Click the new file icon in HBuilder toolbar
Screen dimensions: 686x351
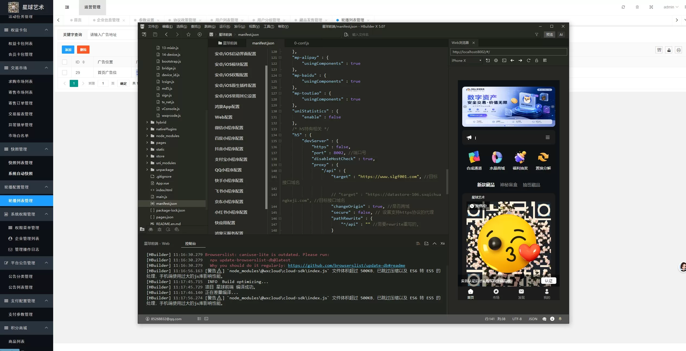point(144,34)
